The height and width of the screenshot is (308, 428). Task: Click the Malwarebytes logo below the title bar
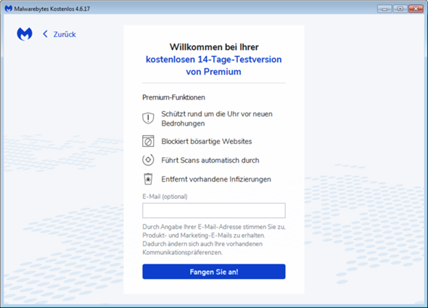point(25,34)
